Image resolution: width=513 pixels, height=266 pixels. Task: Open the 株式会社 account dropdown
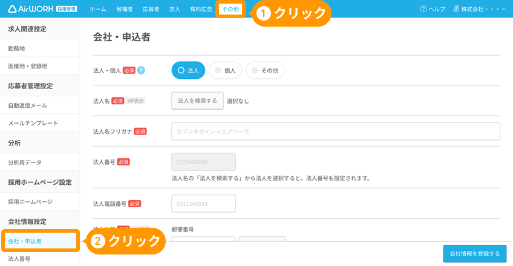(x=480, y=9)
